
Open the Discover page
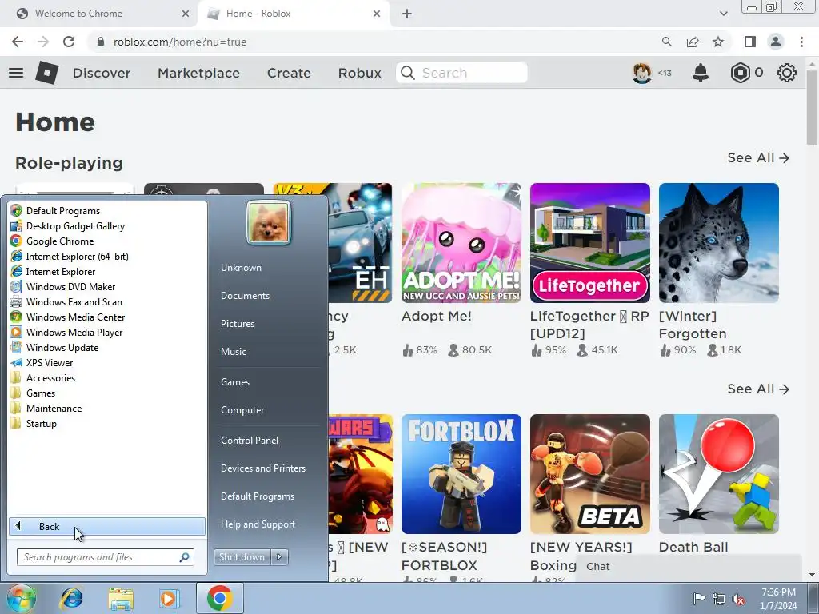click(x=102, y=73)
